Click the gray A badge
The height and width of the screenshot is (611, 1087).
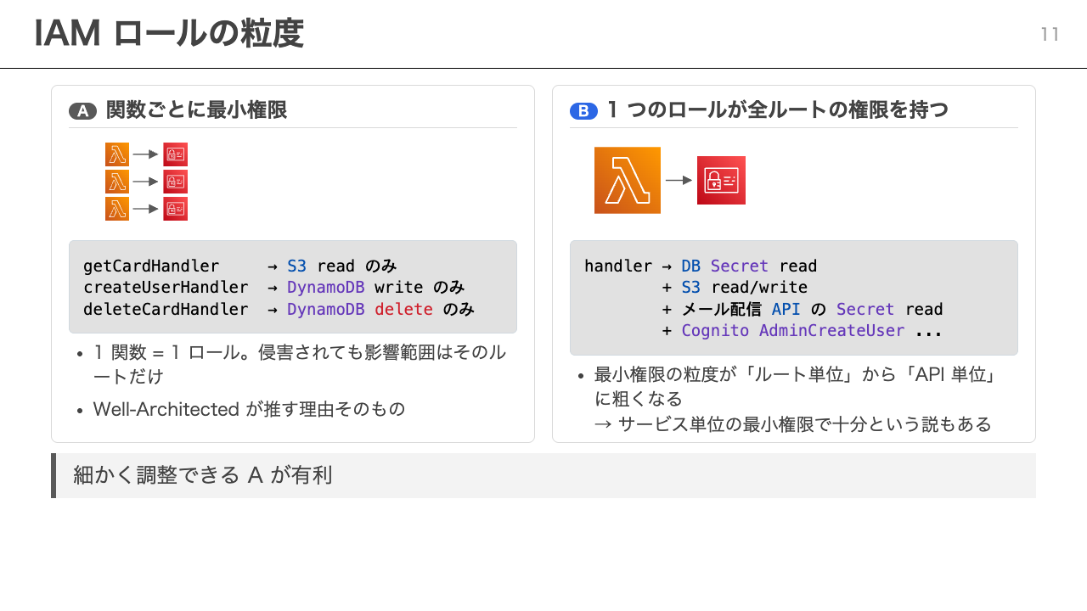(x=83, y=111)
